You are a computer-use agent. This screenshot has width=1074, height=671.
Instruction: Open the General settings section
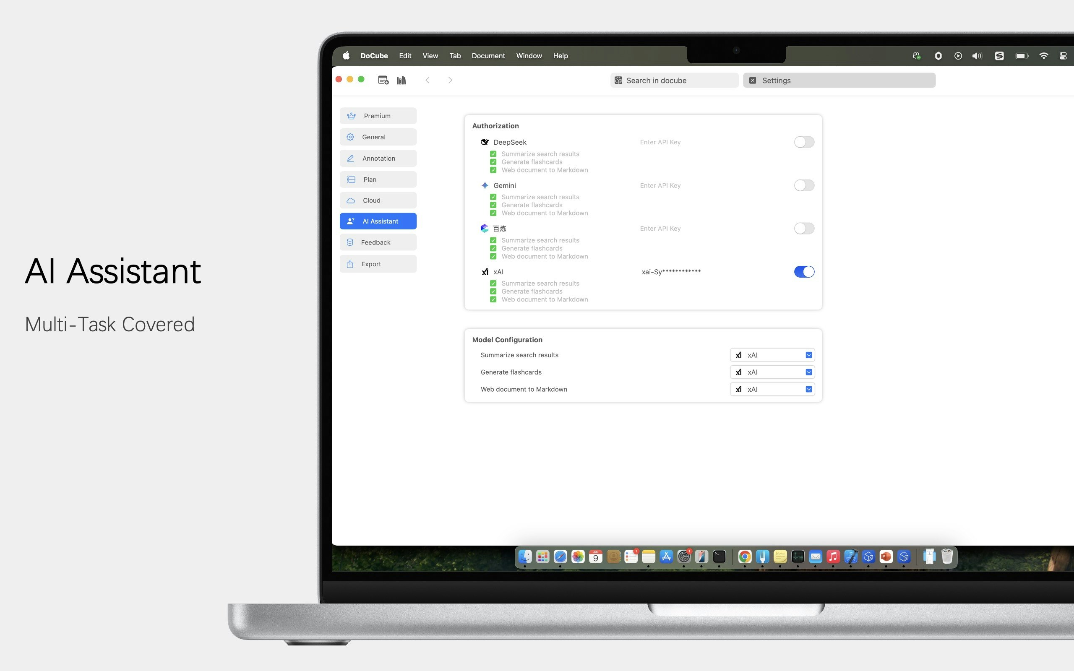378,137
